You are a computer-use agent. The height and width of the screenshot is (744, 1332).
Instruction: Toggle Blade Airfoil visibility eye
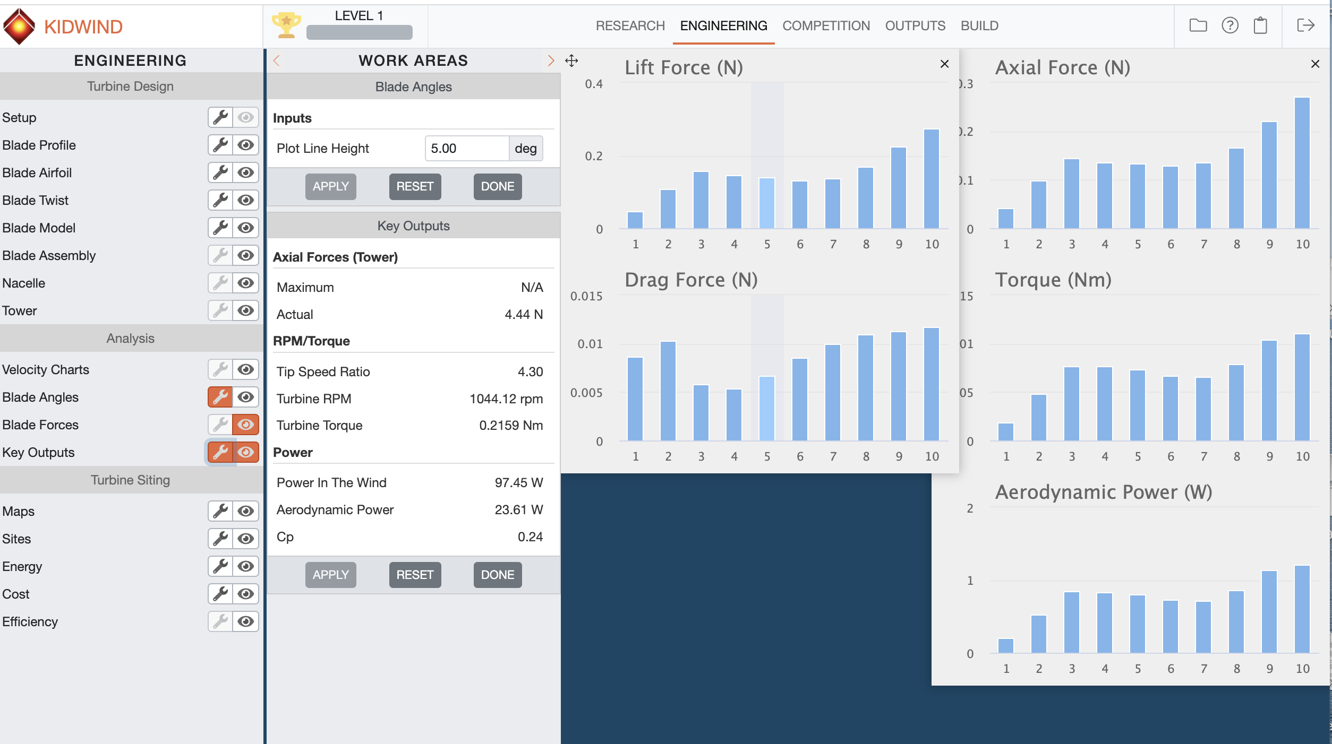(245, 172)
